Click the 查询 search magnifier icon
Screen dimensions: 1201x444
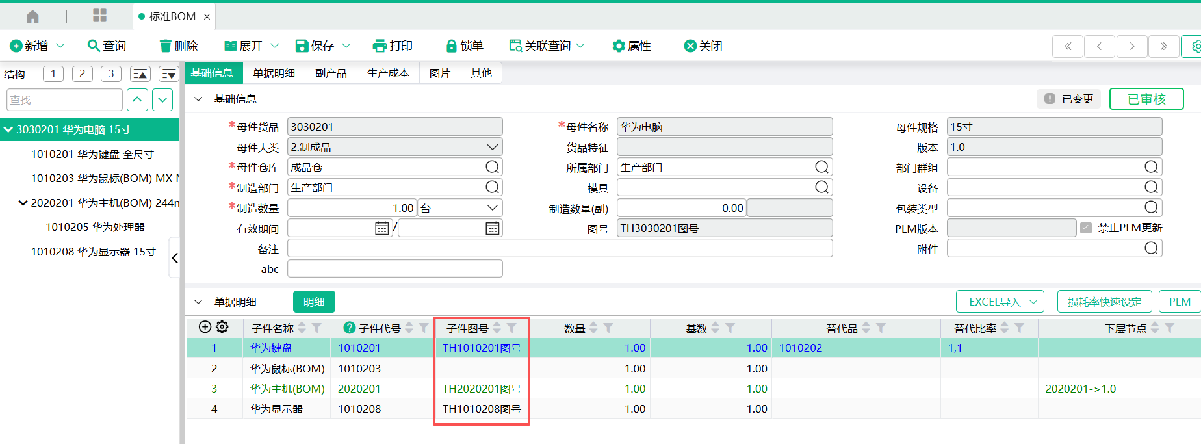(94, 46)
